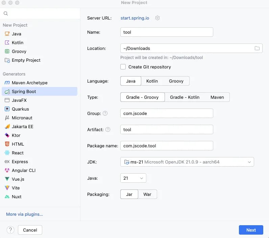Click the Micronaut mu icon

coord(7,118)
